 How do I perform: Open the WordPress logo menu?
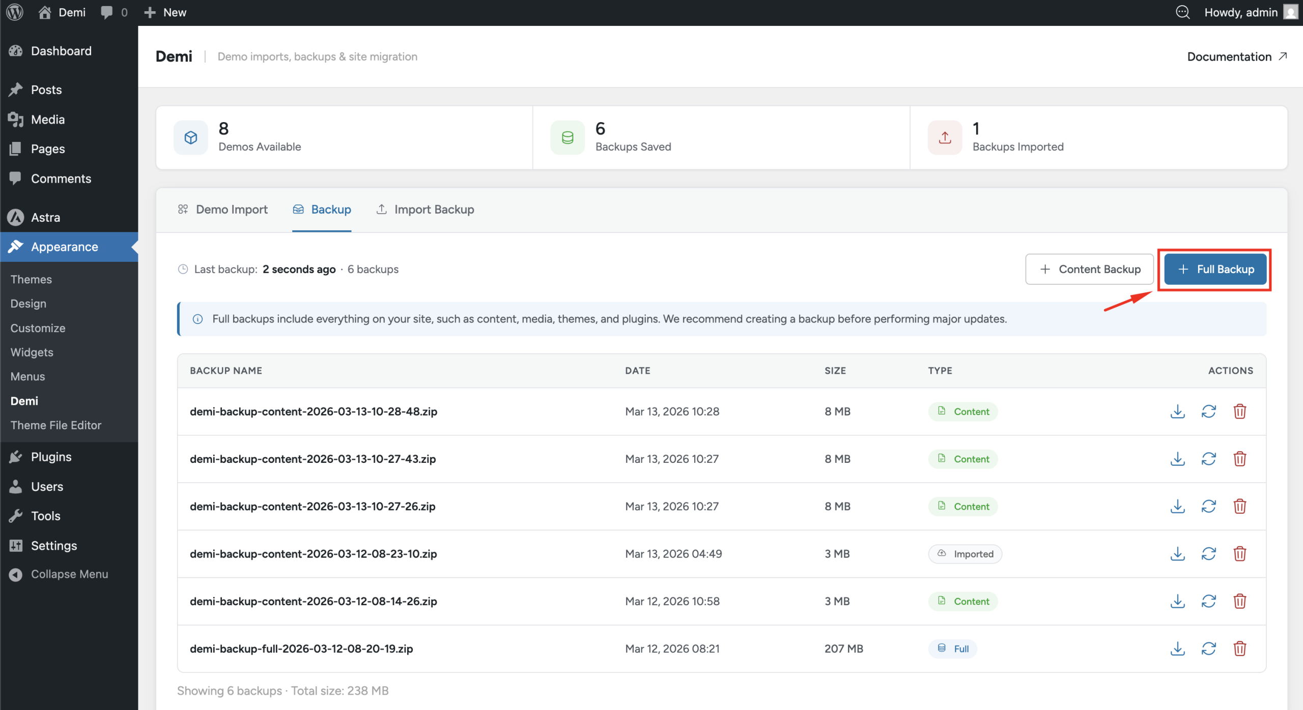(15, 12)
